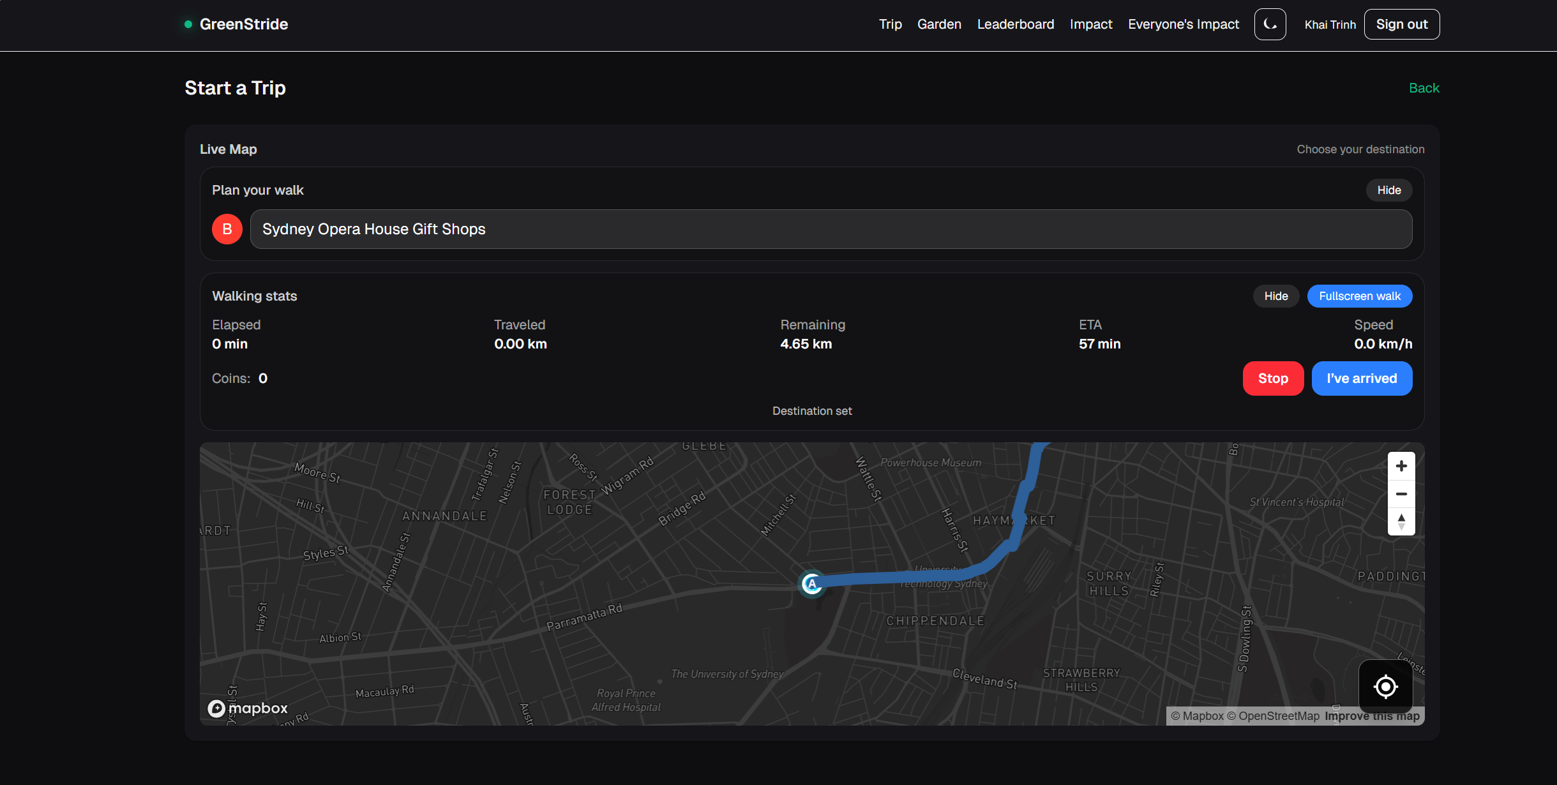Click the red B destination marker
The height and width of the screenshot is (785, 1557).
coord(227,229)
